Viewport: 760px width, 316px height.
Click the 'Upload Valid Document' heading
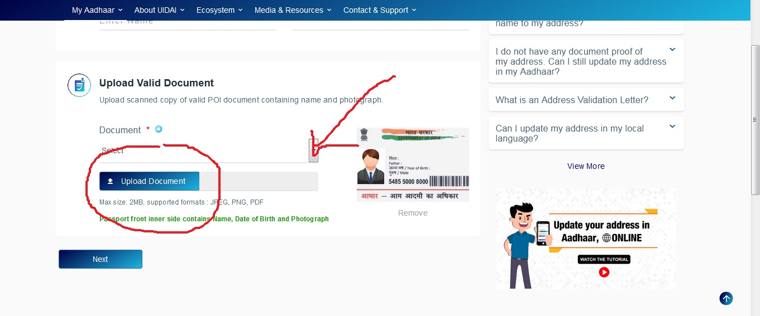[156, 83]
